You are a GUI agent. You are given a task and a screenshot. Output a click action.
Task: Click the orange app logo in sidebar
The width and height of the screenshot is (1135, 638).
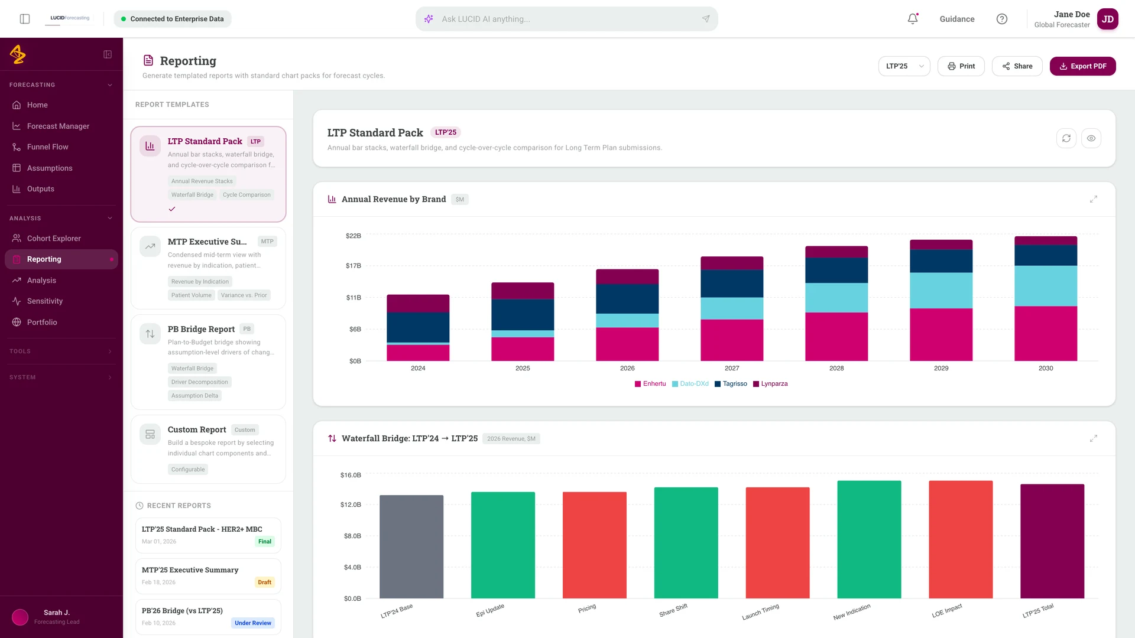(x=18, y=54)
